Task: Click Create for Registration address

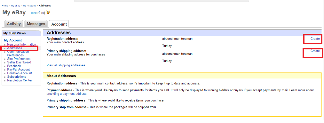Action: [x=315, y=39]
